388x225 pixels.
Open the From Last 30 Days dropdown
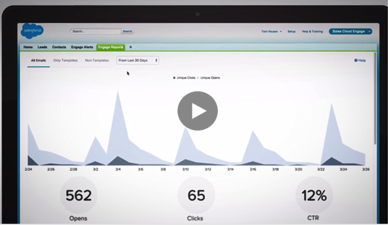(138, 61)
